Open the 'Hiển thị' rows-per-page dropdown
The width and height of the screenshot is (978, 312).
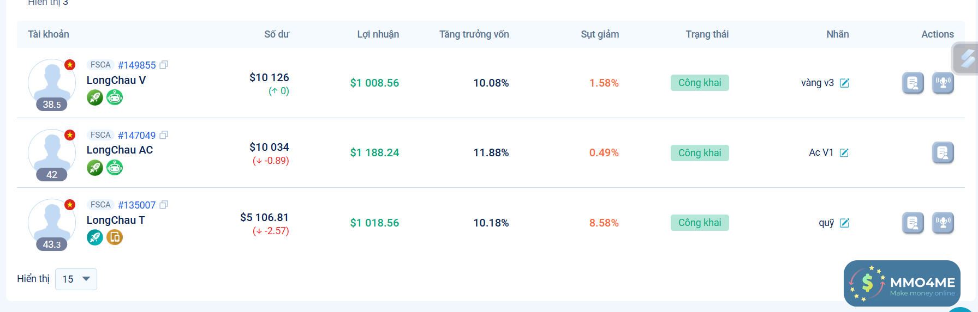click(76, 279)
